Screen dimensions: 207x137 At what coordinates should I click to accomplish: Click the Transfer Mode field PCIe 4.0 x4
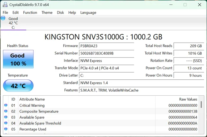pyautogui.click(x=106, y=68)
